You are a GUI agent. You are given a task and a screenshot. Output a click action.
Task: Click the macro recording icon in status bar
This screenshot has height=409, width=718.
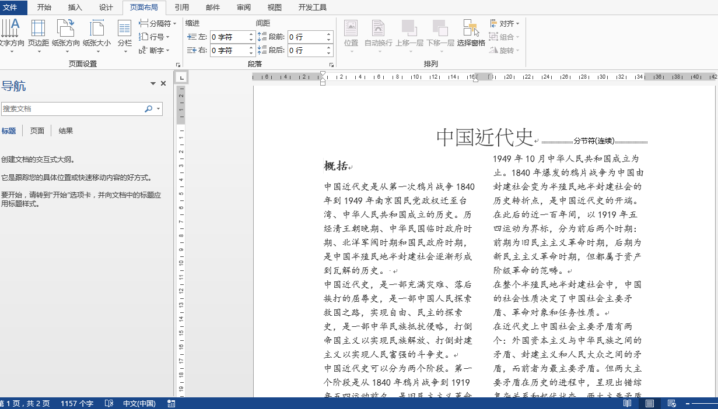click(171, 403)
